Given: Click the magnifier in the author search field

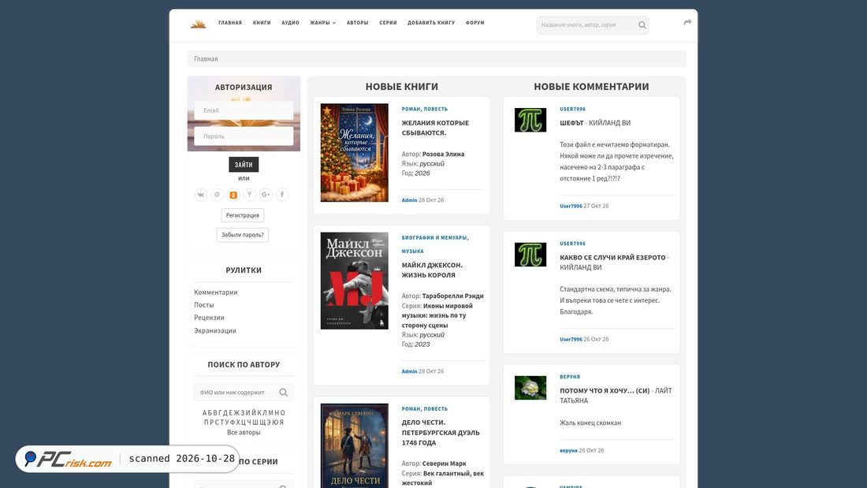Looking at the screenshot, I should [283, 393].
